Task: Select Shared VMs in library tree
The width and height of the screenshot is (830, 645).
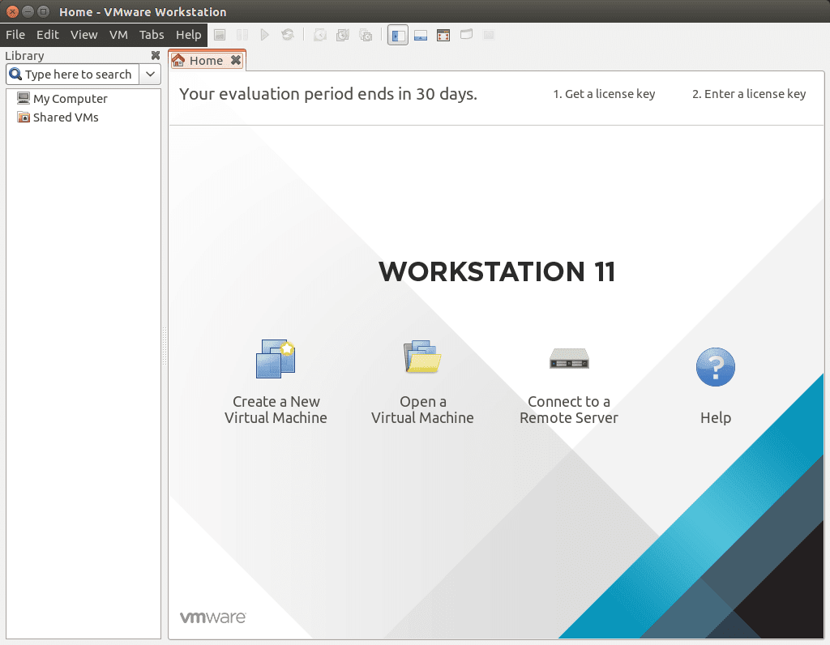Action: click(x=58, y=117)
